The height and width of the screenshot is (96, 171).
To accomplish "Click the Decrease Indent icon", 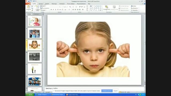I will pyautogui.click(x=80, y=7).
